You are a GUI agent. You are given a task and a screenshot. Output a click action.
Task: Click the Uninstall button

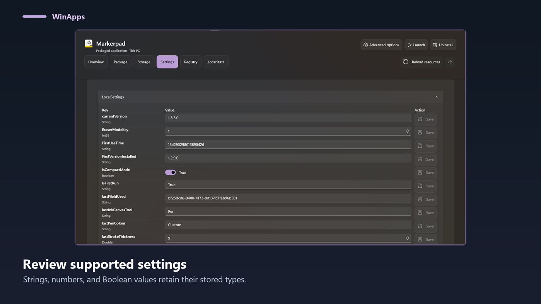point(443,45)
